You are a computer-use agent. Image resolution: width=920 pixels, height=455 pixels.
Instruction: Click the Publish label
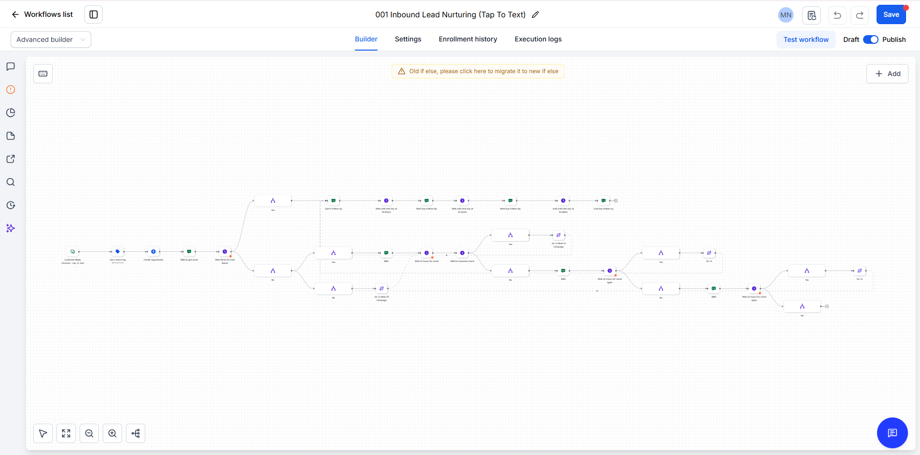pyautogui.click(x=894, y=39)
